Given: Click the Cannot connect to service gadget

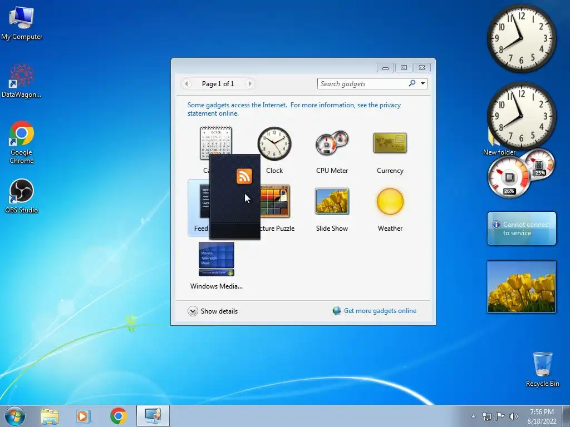Looking at the screenshot, I should click(x=522, y=229).
